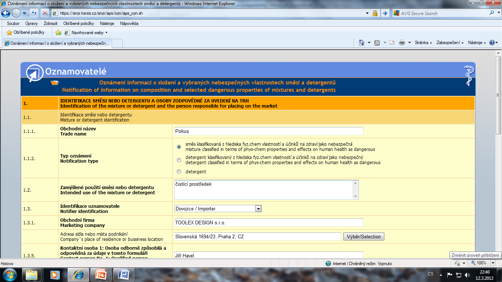Open Windows Explorer from taskbar

tap(32, 275)
